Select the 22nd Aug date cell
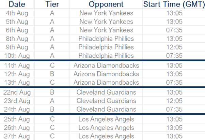The height and width of the screenshot is (140, 205). pyautogui.click(x=17, y=92)
